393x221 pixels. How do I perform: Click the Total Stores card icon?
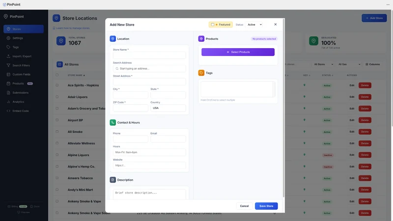point(61,41)
